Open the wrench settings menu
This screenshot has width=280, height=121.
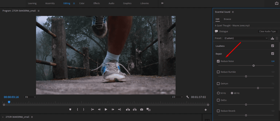click(x=187, y=97)
